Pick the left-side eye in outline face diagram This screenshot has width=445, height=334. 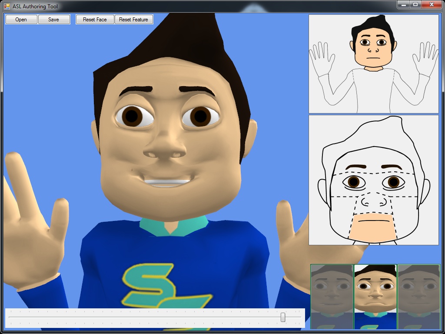tap(354, 182)
